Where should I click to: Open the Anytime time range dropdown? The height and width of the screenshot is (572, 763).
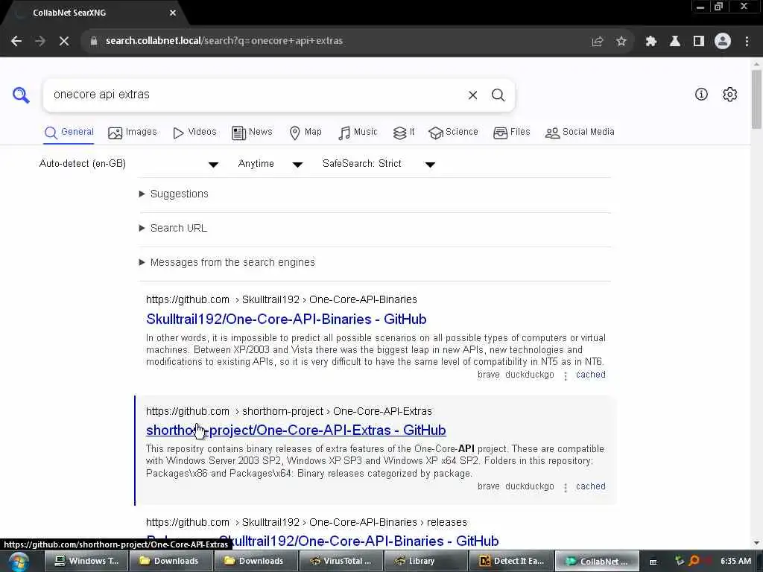[x=270, y=164]
